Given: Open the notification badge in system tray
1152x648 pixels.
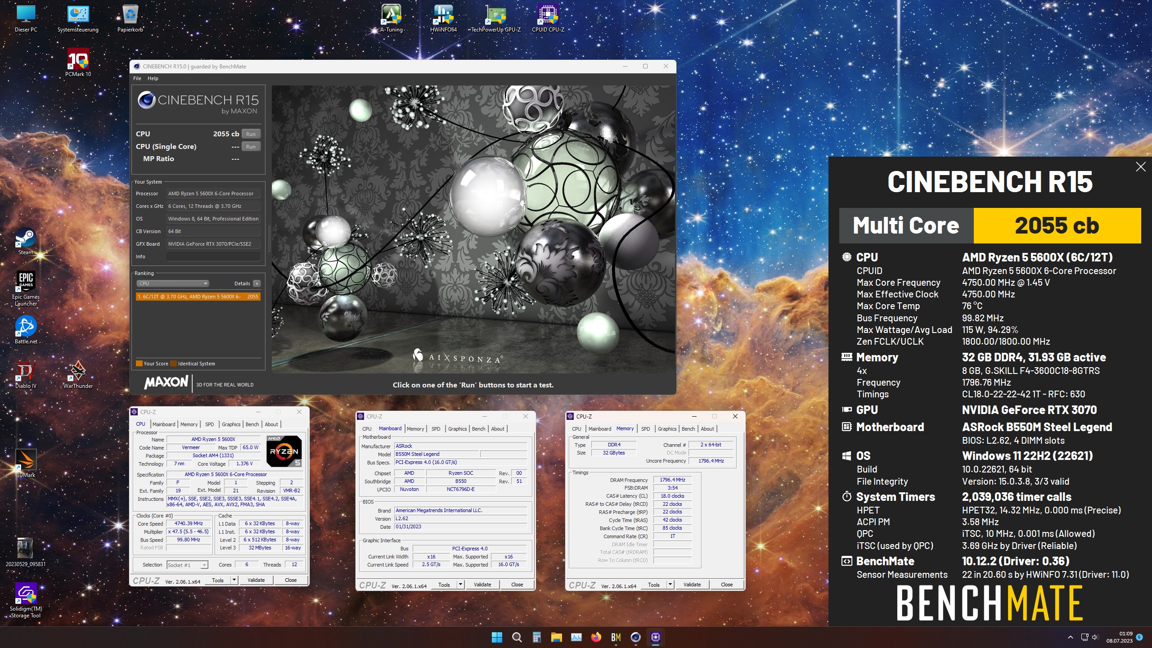Looking at the screenshot, I should [1139, 637].
